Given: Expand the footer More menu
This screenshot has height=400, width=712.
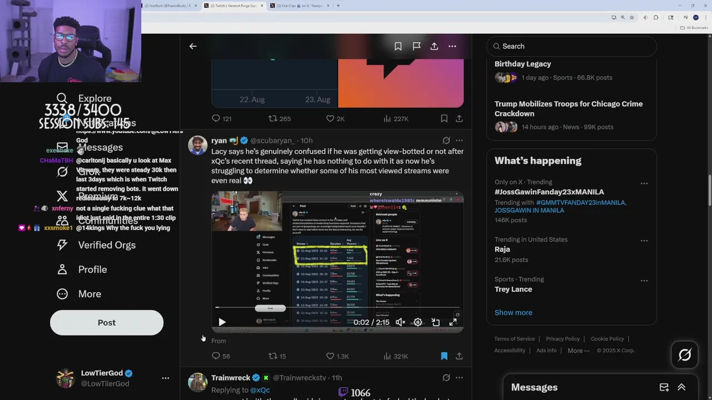Looking at the screenshot, I should [578, 351].
